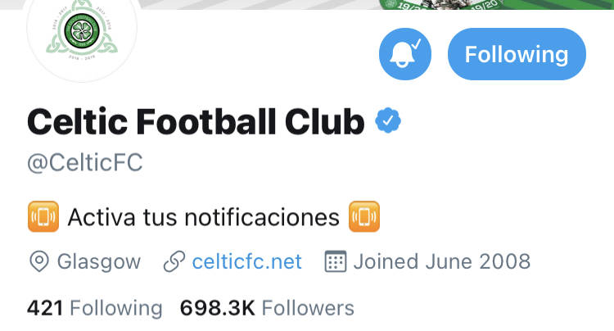This screenshot has width=614, height=331.
Task: Click the chain link icon
Action: click(x=173, y=262)
